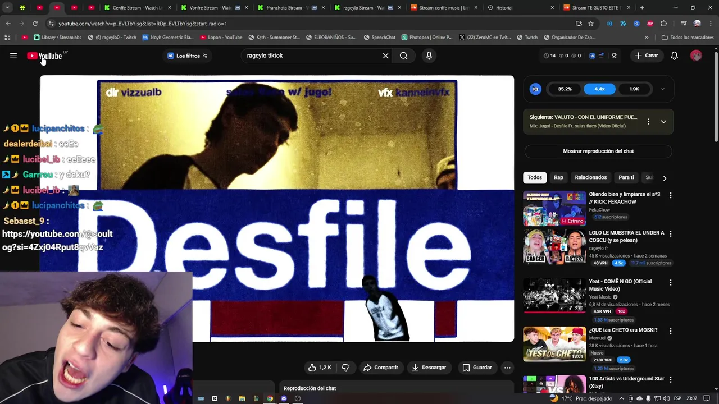
Task: Go back with Chrome back arrow
Action: 8,24
